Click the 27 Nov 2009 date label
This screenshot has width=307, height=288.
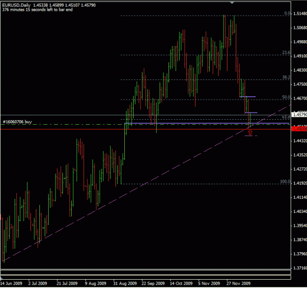point(238,283)
